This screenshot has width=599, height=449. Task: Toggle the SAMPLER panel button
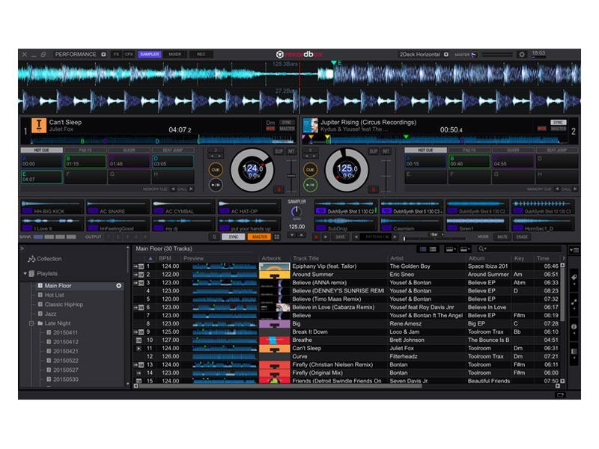[149, 55]
